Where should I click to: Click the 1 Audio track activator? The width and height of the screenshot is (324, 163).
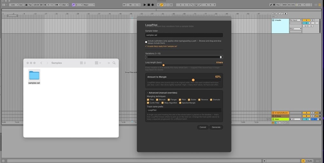tap(307, 20)
